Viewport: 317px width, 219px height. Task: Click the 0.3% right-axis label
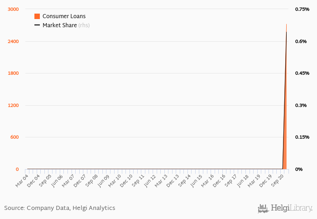click(x=301, y=105)
